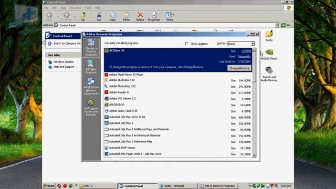336x189 pixels.
Task: Click the 6:05 AM tray clock
Action: coord(286,186)
